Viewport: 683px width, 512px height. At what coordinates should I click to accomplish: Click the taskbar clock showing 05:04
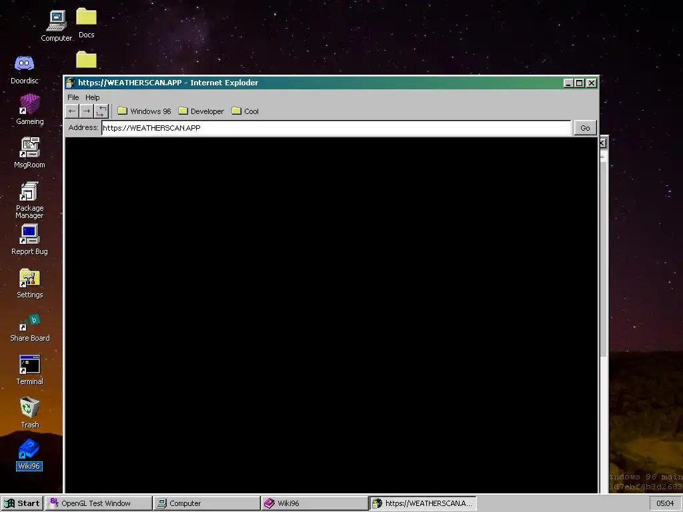(x=665, y=503)
